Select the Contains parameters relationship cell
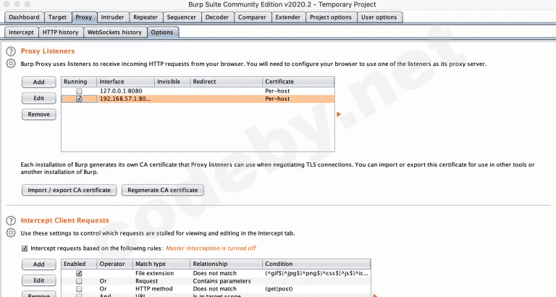Viewport: 556px width, 297px height. point(226,281)
